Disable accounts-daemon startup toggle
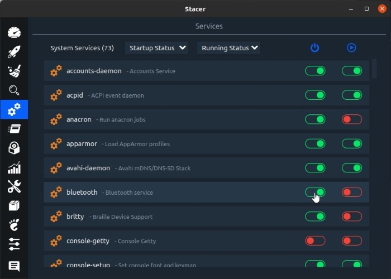The image size is (391, 279). pos(315,71)
